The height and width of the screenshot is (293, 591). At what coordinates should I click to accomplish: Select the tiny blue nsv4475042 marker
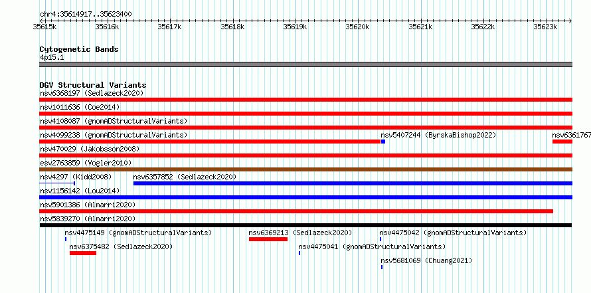tap(380, 239)
